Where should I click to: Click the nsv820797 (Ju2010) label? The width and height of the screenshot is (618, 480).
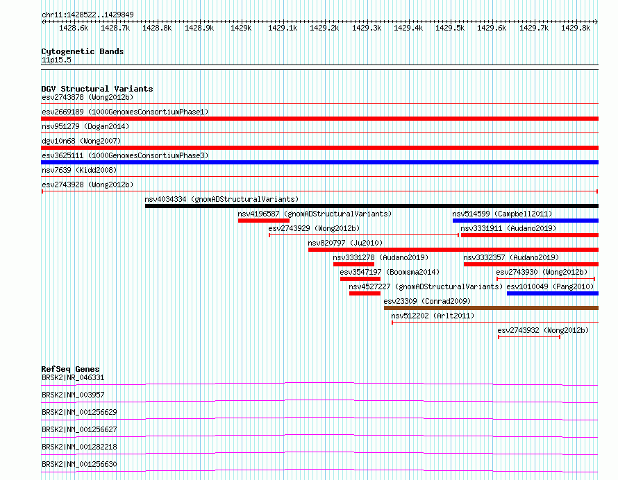(345, 243)
